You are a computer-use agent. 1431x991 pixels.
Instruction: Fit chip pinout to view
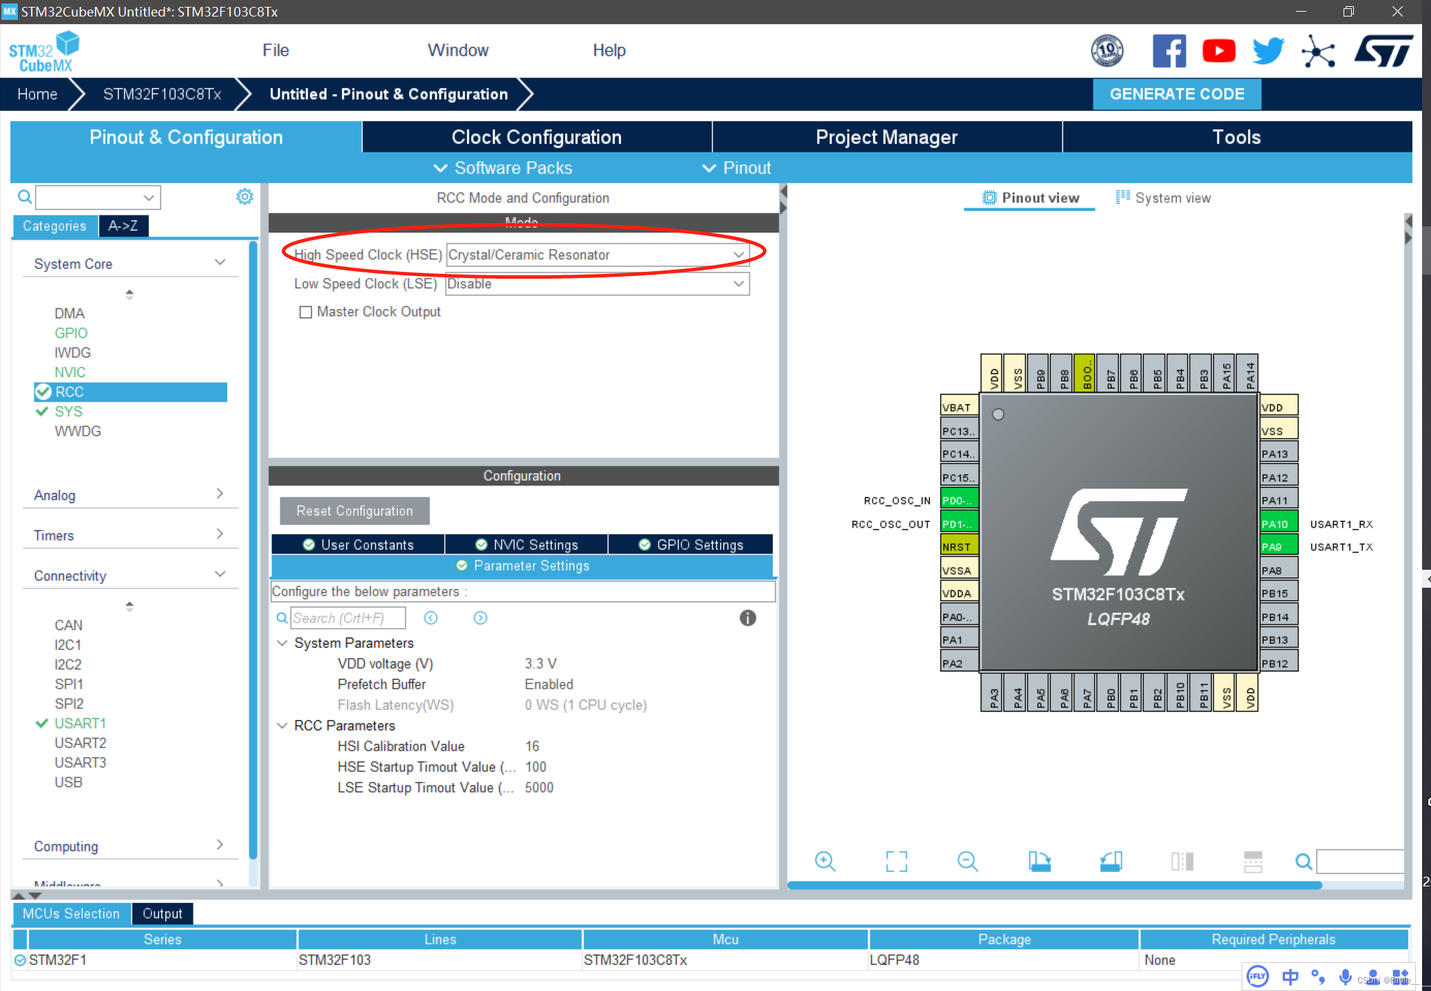(x=897, y=861)
